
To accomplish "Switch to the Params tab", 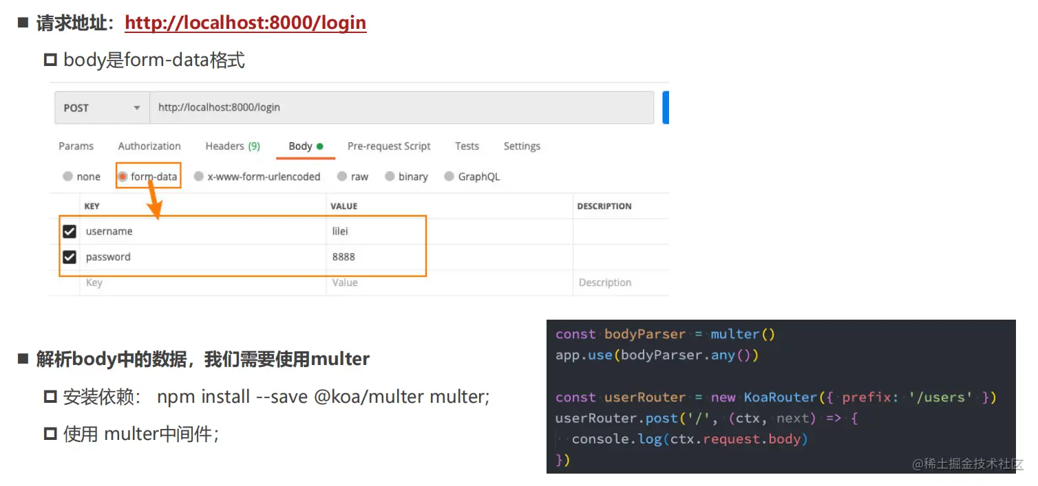I will (x=76, y=146).
